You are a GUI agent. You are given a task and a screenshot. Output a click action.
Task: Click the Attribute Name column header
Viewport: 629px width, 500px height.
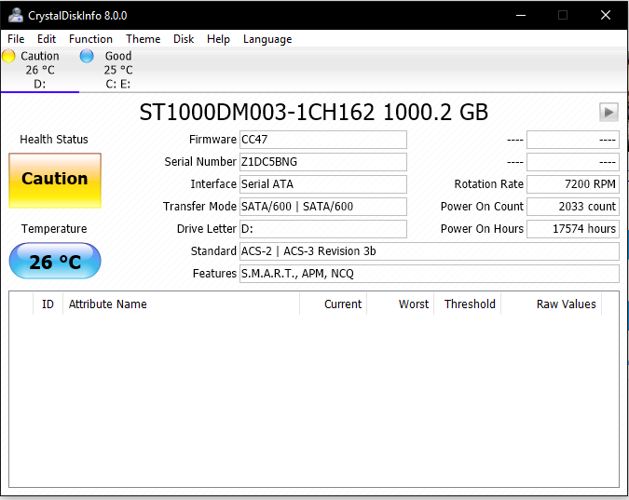pyautogui.click(x=182, y=304)
